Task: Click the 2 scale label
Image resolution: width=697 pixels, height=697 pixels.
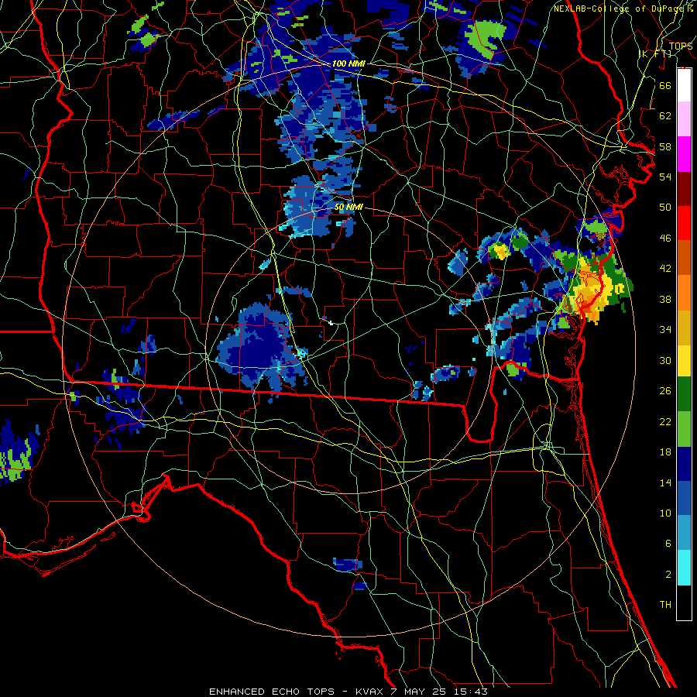Action: [668, 575]
